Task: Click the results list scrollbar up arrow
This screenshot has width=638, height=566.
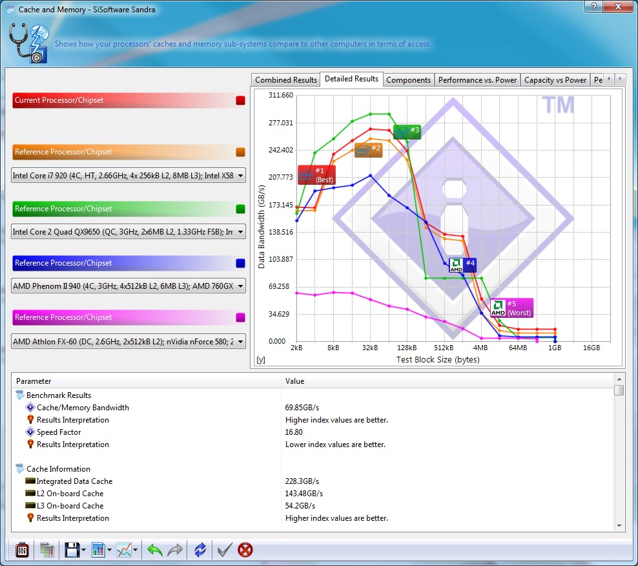Action: (x=619, y=379)
